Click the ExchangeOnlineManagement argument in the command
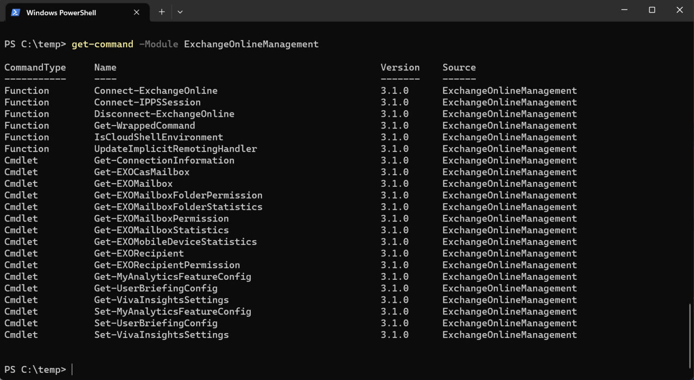This screenshot has width=694, height=380. coord(251,44)
